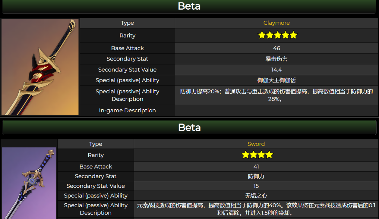This screenshot has height=219, width=379.
Task: Select the claymore Base Attack value 46
Action: click(x=276, y=48)
